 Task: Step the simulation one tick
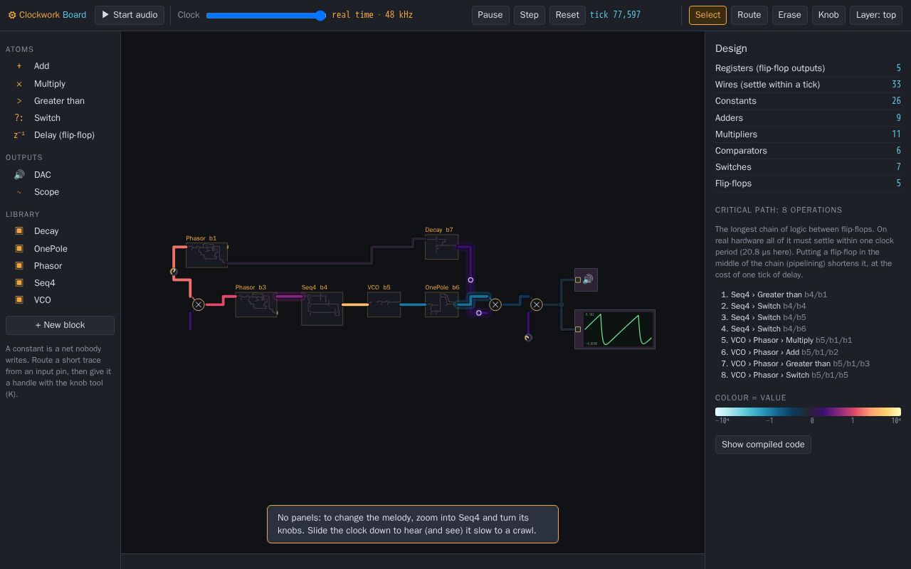pyautogui.click(x=530, y=15)
